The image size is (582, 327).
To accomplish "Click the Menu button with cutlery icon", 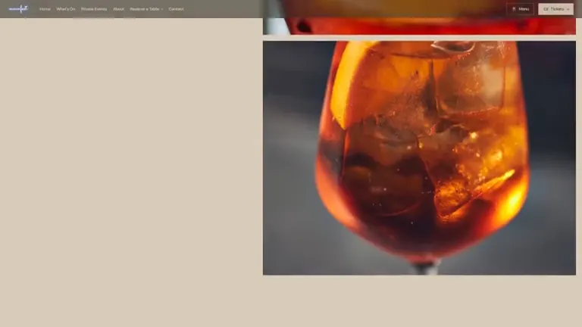I will [x=520, y=9].
